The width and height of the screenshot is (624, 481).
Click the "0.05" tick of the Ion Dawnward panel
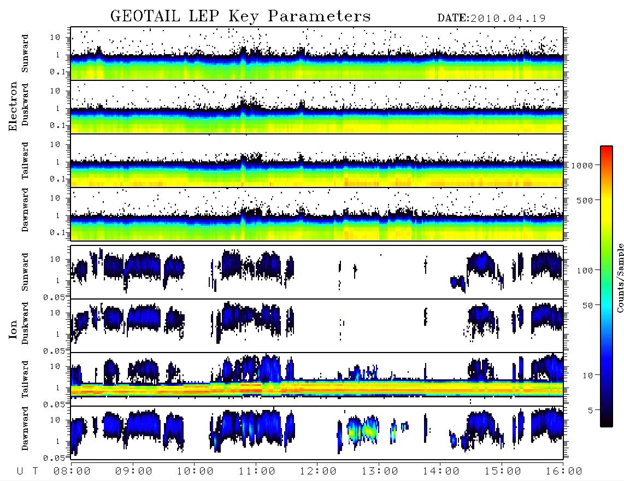pos(54,458)
